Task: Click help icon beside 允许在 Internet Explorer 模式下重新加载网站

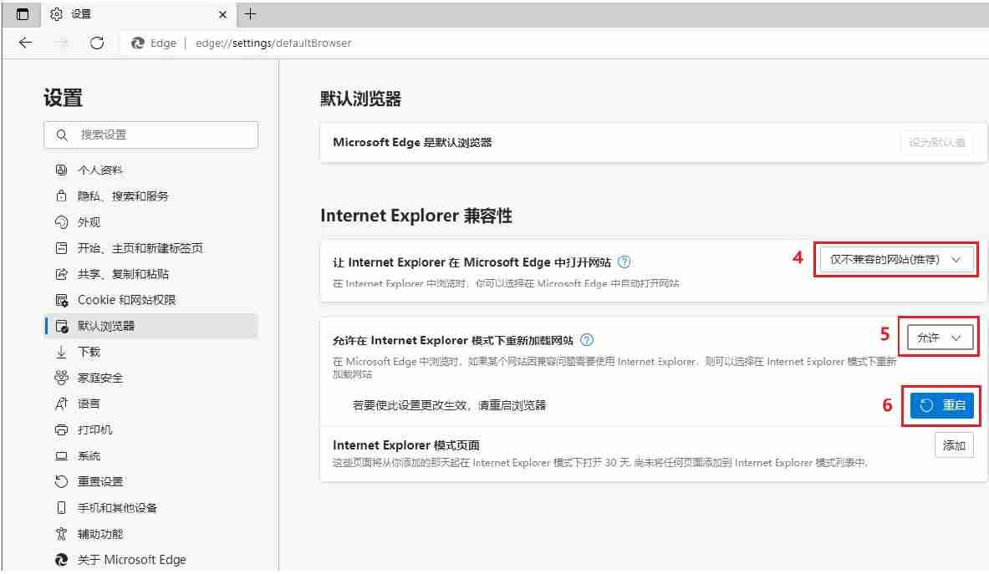Action: pos(587,340)
